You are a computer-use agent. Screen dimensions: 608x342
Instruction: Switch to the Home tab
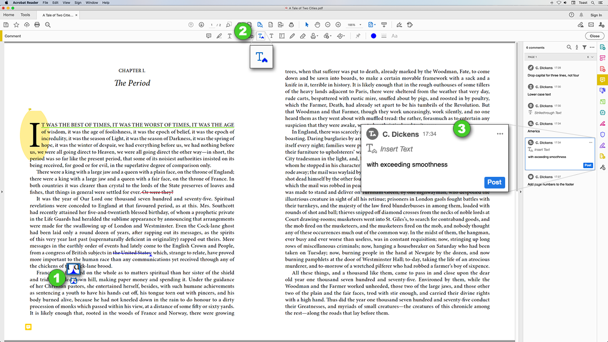(9, 15)
